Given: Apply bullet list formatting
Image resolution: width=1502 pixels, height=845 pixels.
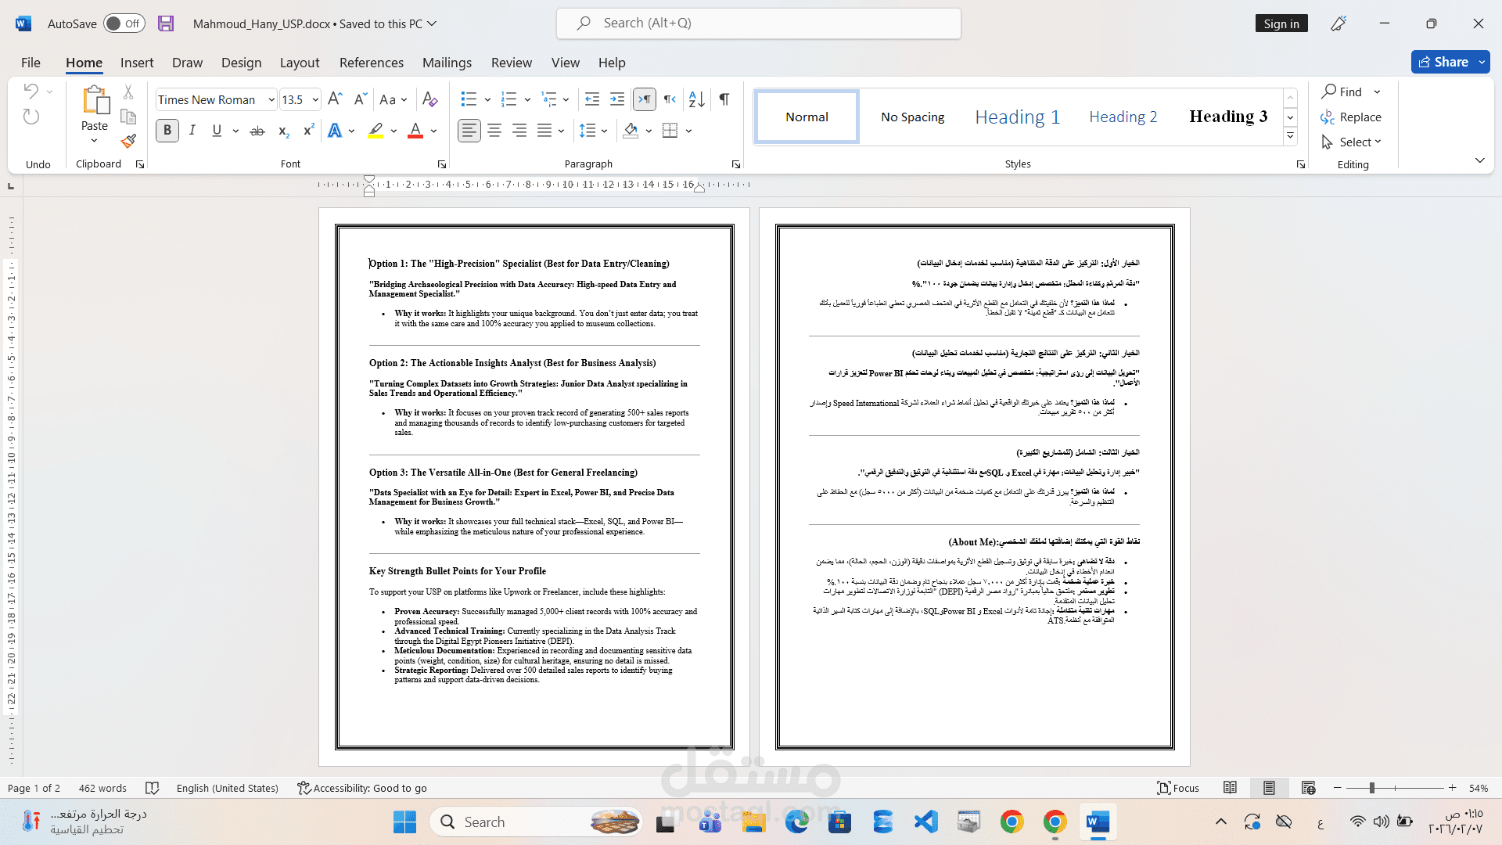Looking at the screenshot, I should (469, 99).
